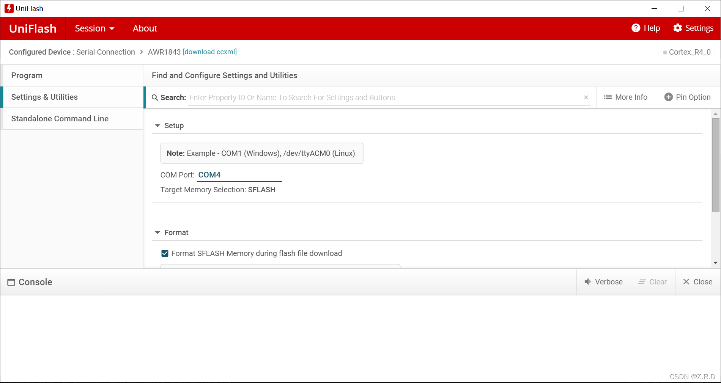
Task: Click the Help question mark icon
Action: [x=636, y=28]
